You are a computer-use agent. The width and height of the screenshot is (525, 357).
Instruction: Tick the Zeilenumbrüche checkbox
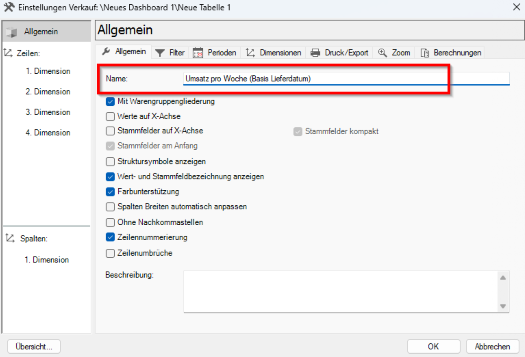pos(110,253)
